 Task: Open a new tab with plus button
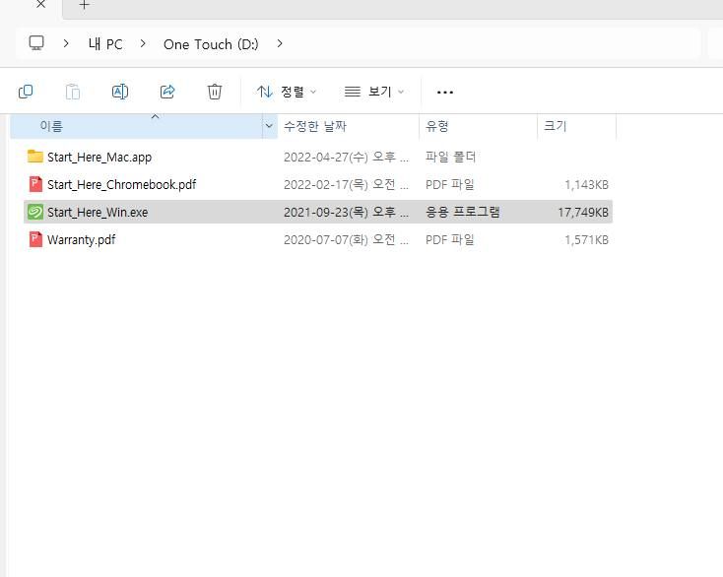tap(84, 5)
